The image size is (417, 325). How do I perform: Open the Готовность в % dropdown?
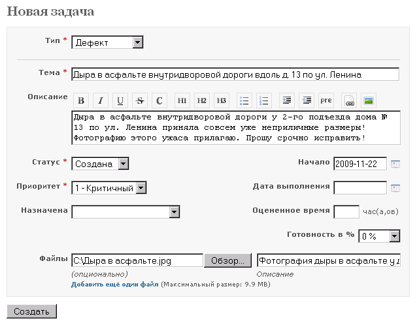379,236
